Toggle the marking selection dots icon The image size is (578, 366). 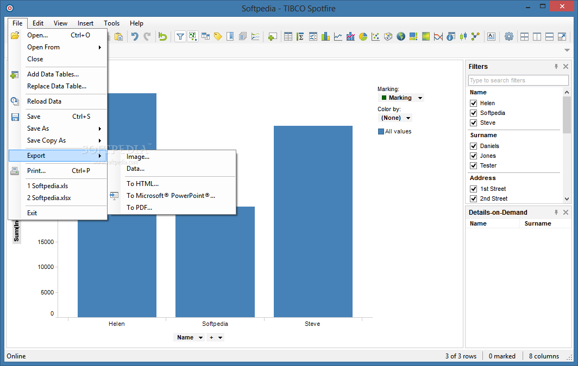click(193, 36)
